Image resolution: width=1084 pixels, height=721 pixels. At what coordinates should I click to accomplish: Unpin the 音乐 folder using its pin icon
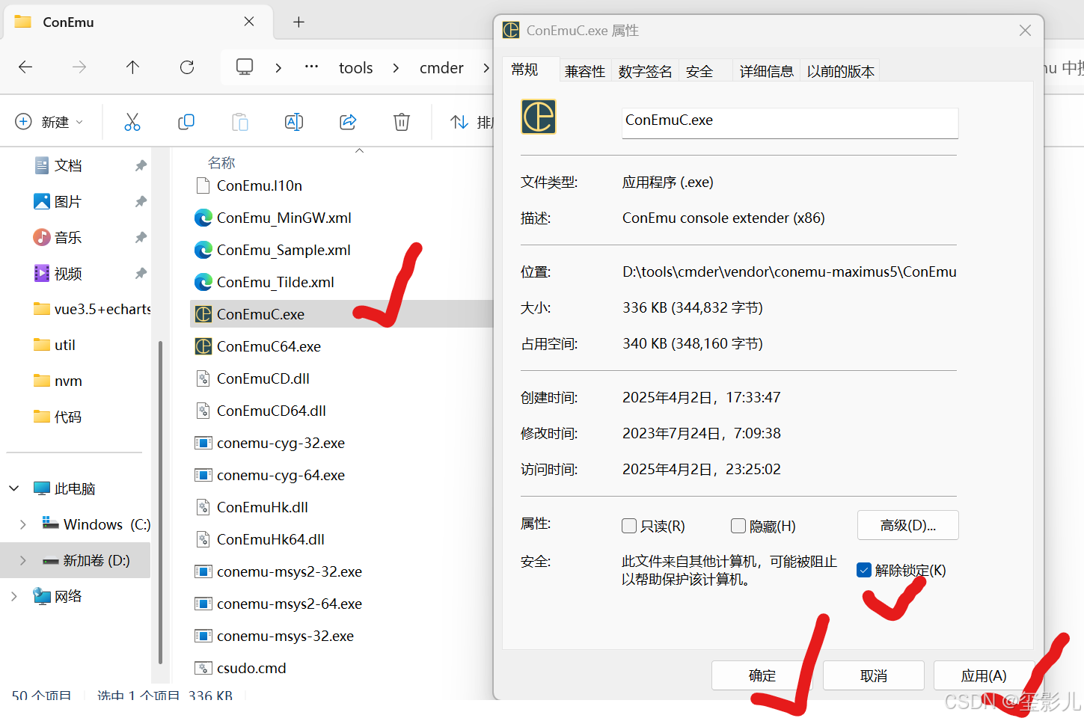coord(141,237)
